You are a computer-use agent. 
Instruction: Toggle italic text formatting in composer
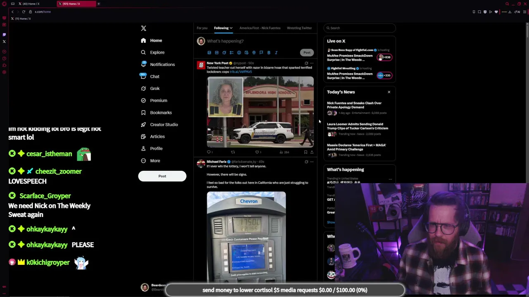(x=276, y=53)
